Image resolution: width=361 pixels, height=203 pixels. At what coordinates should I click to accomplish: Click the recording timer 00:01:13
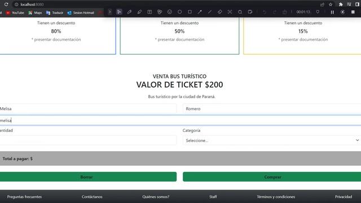point(303,12)
